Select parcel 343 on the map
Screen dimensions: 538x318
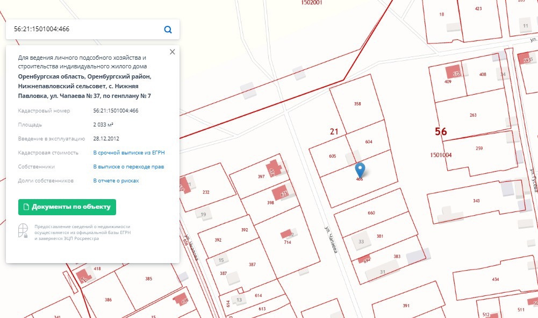click(x=476, y=201)
